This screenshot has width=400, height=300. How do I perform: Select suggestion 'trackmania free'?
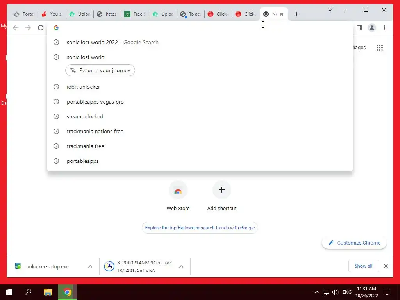(x=200, y=146)
